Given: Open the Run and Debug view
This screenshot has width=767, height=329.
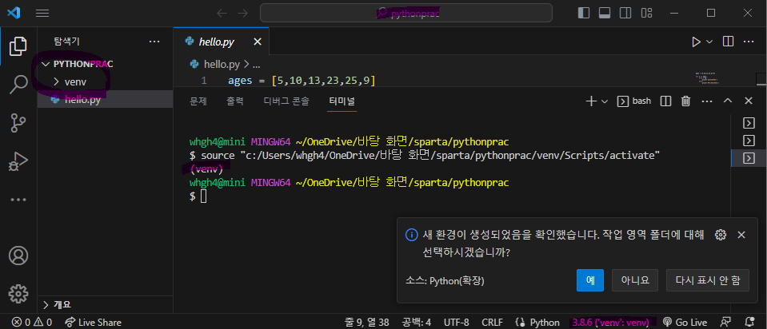Looking at the screenshot, I should (x=18, y=161).
